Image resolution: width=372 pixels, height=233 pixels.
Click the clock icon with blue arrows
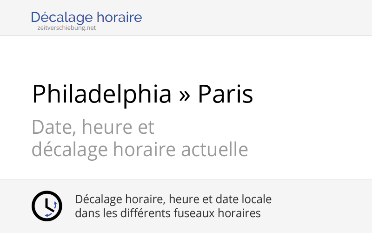(x=46, y=206)
